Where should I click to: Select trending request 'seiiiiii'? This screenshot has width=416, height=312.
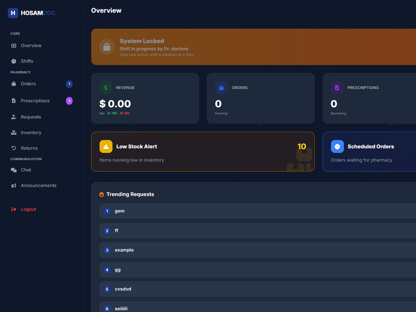tap(258, 307)
